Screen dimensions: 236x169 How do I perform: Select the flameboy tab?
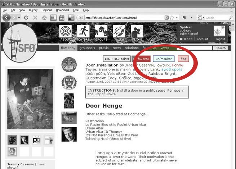pyautogui.click(x=68, y=48)
